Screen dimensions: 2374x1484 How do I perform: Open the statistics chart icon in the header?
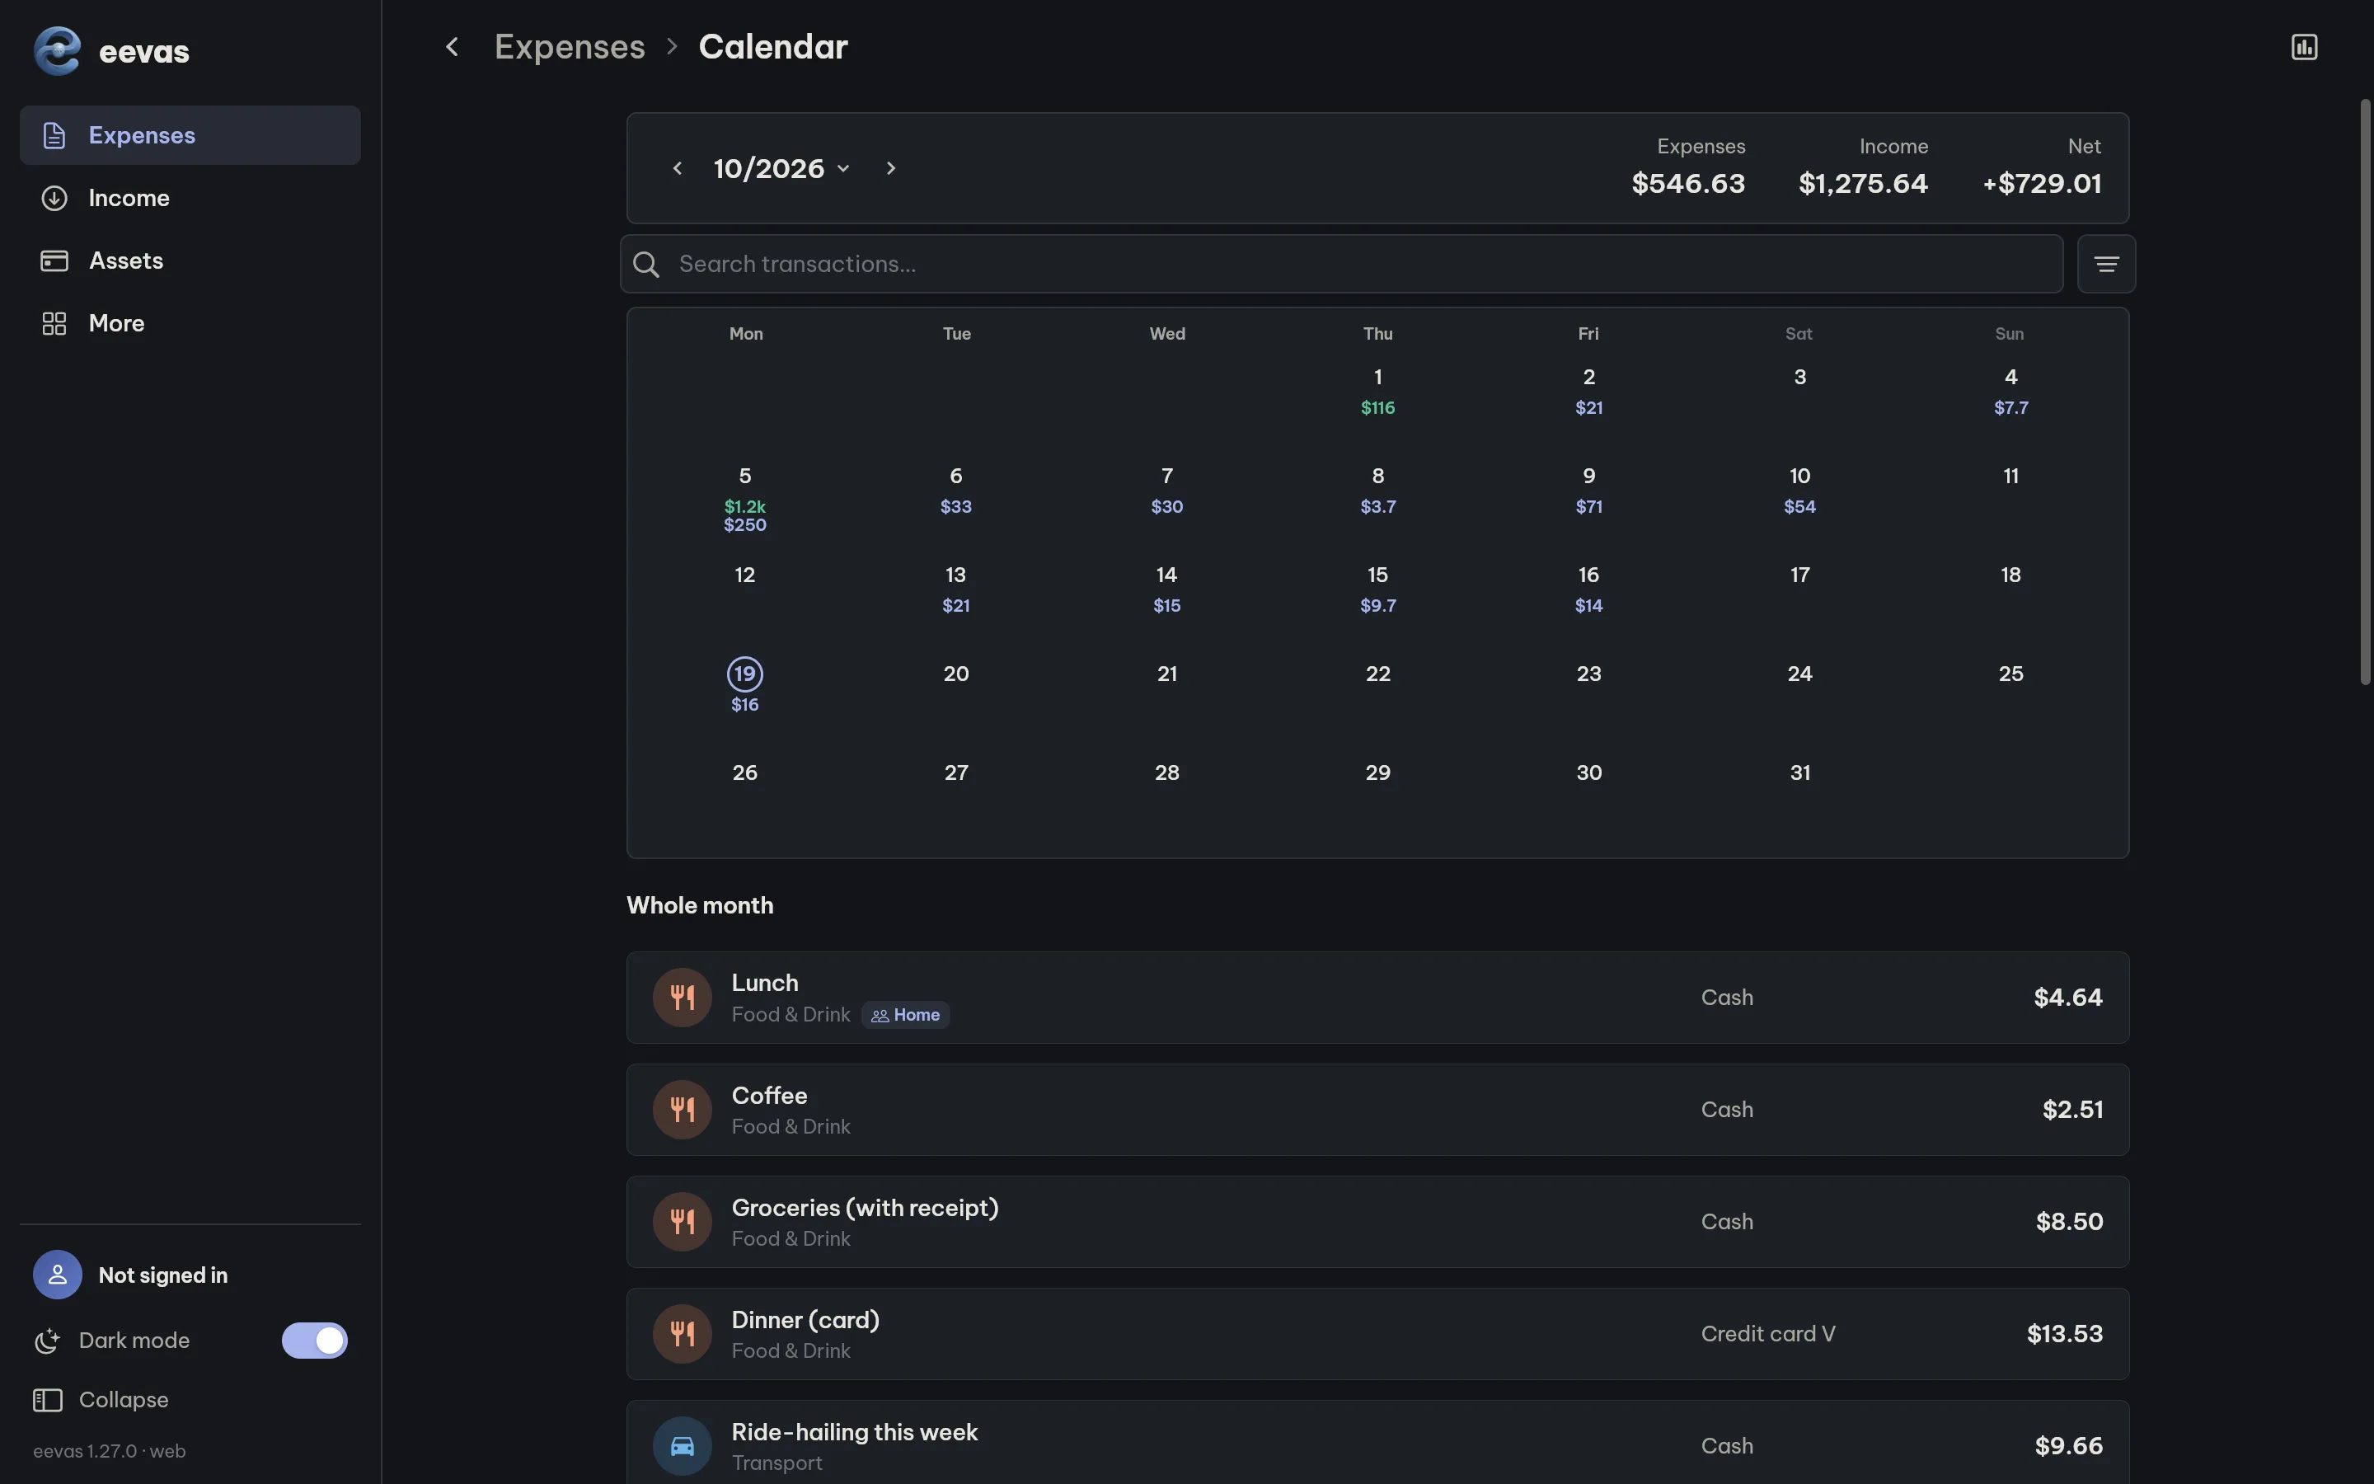click(2303, 46)
